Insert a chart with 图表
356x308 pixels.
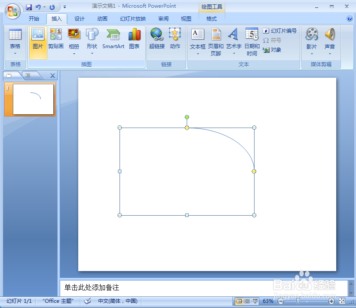(134, 39)
